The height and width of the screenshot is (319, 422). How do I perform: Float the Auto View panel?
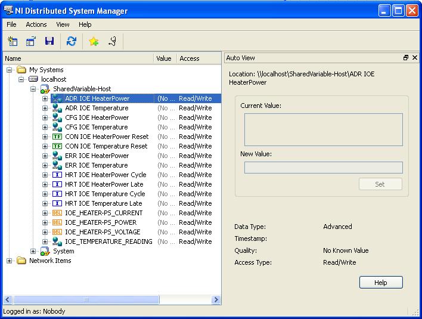[x=406, y=58]
